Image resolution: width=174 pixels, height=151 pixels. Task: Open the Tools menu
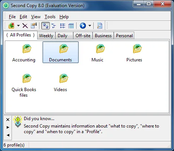click(x=50, y=17)
